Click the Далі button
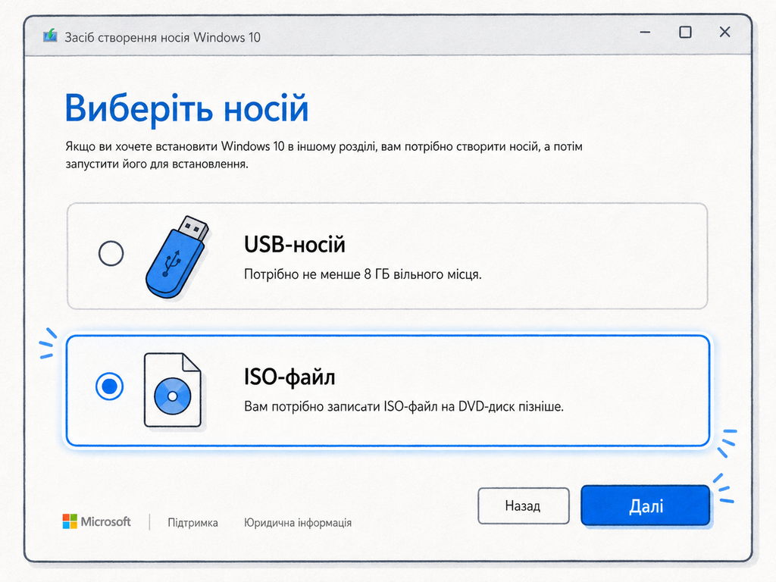This screenshot has height=582, width=776. (x=646, y=505)
